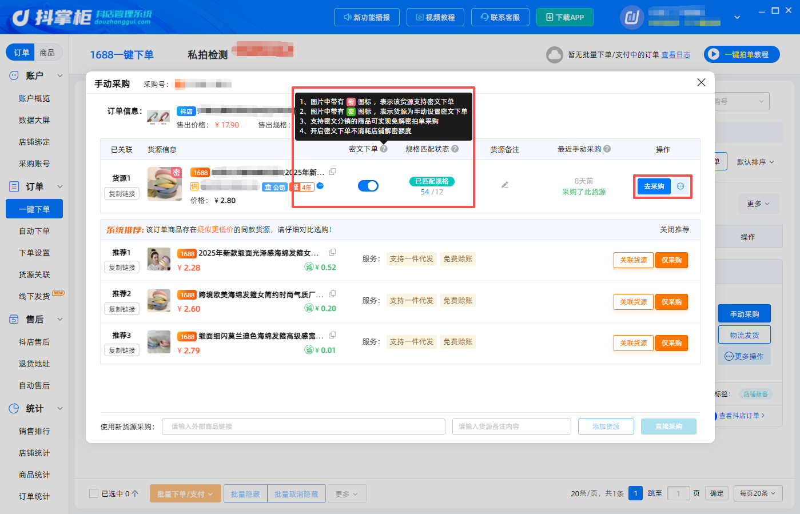This screenshot has width=800, height=514.
Task: Click the 跳至 page number field
Action: (679, 493)
